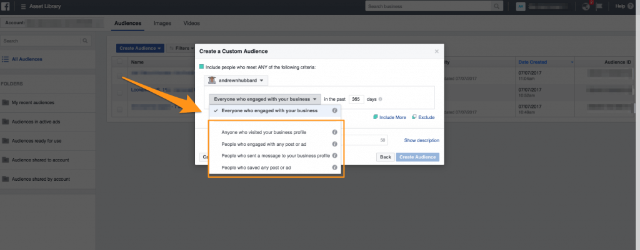Click the Search business field
Screen dimensions: 640x250
[429, 6]
